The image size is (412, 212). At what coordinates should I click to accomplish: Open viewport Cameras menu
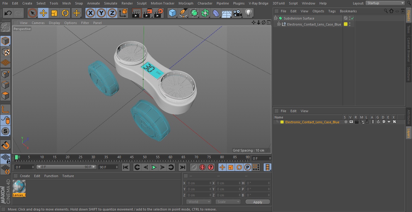38,23
